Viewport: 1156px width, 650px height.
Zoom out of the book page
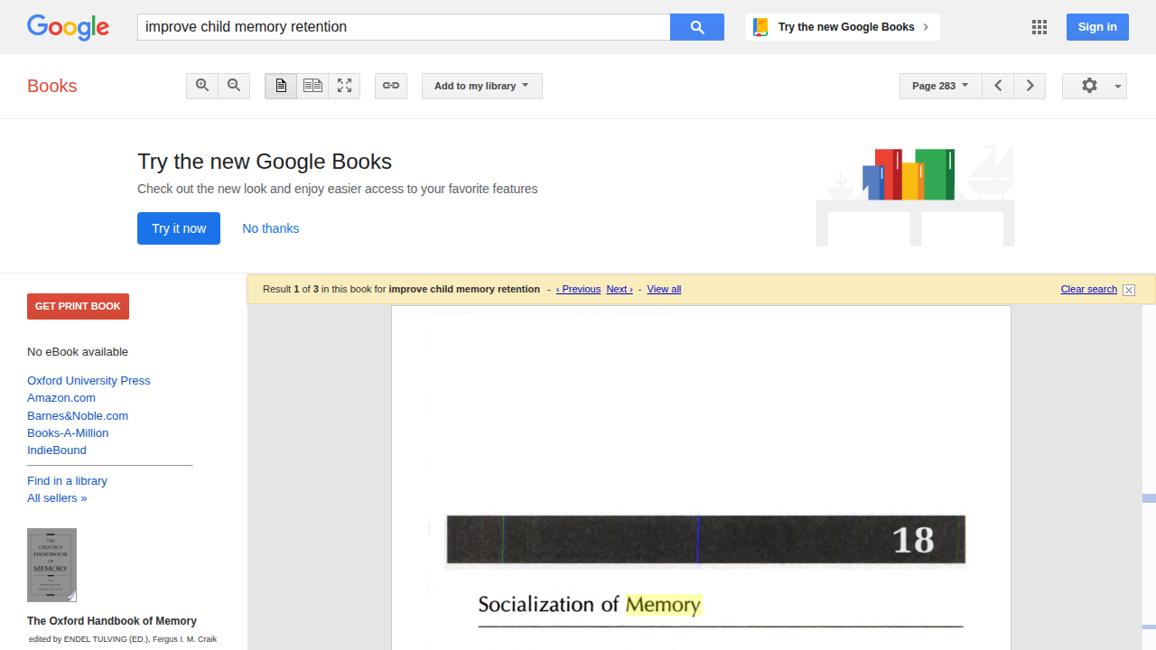[234, 86]
